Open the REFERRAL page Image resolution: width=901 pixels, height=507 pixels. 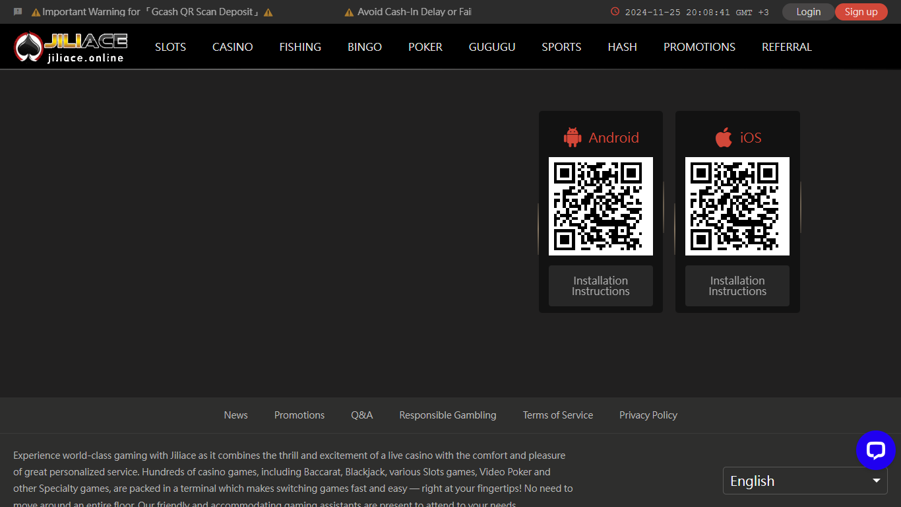787,47
